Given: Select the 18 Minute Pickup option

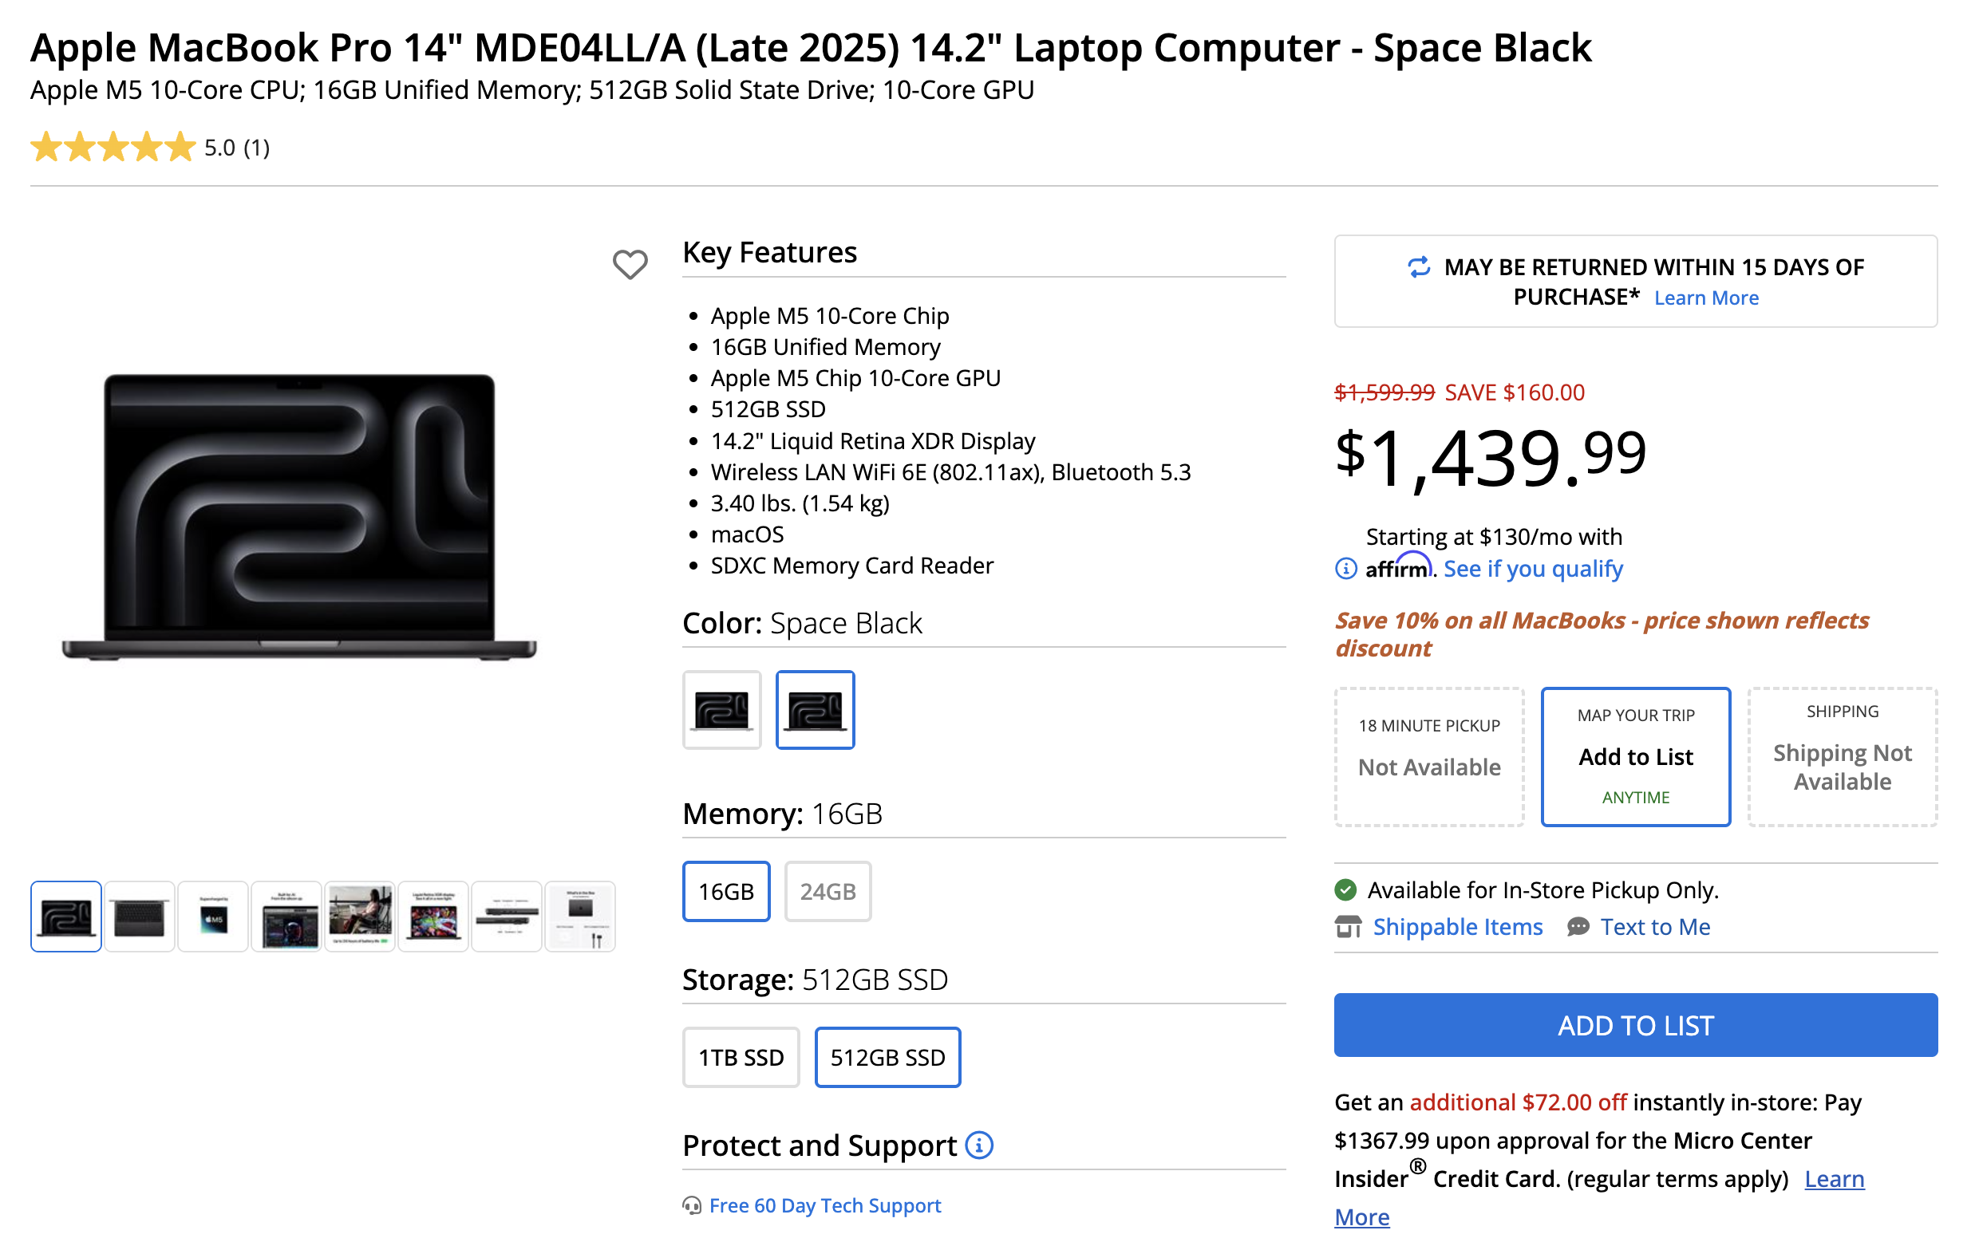Looking at the screenshot, I should coord(1429,756).
